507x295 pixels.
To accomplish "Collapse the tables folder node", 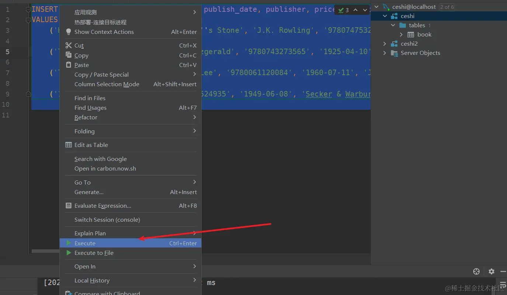I will (x=393, y=25).
